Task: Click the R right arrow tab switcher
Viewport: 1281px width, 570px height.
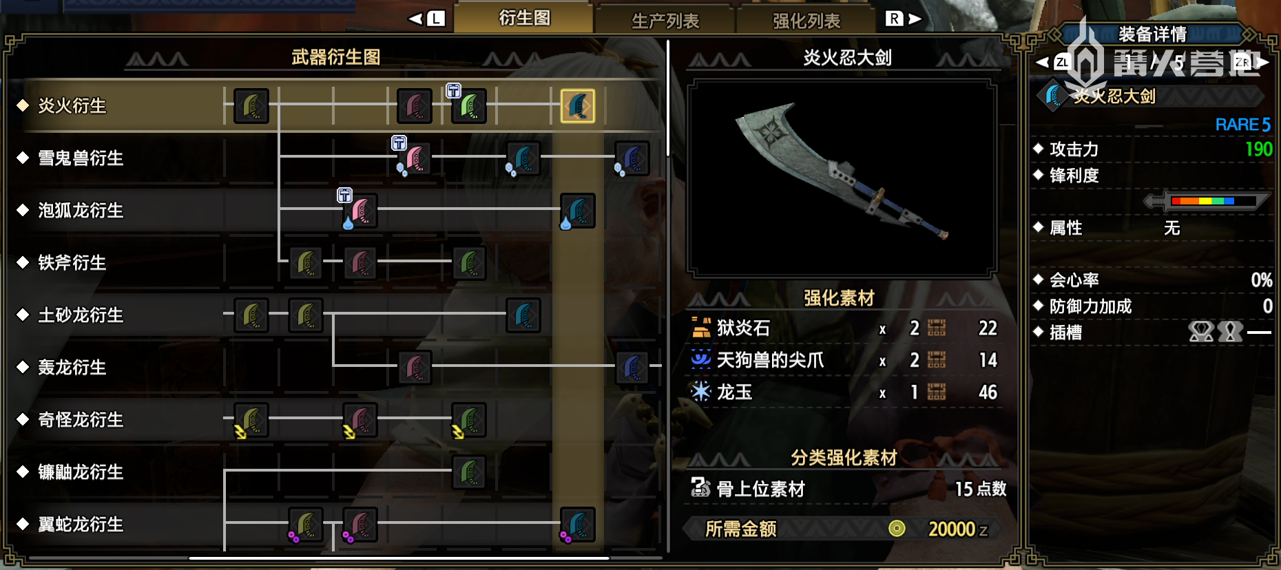Action: (x=903, y=19)
